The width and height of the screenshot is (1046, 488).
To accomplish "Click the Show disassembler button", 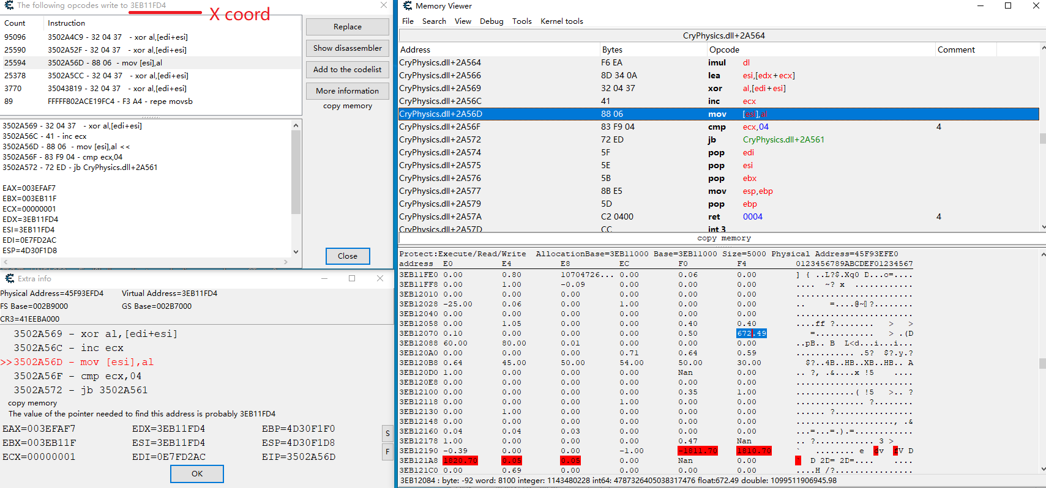I will click(347, 48).
